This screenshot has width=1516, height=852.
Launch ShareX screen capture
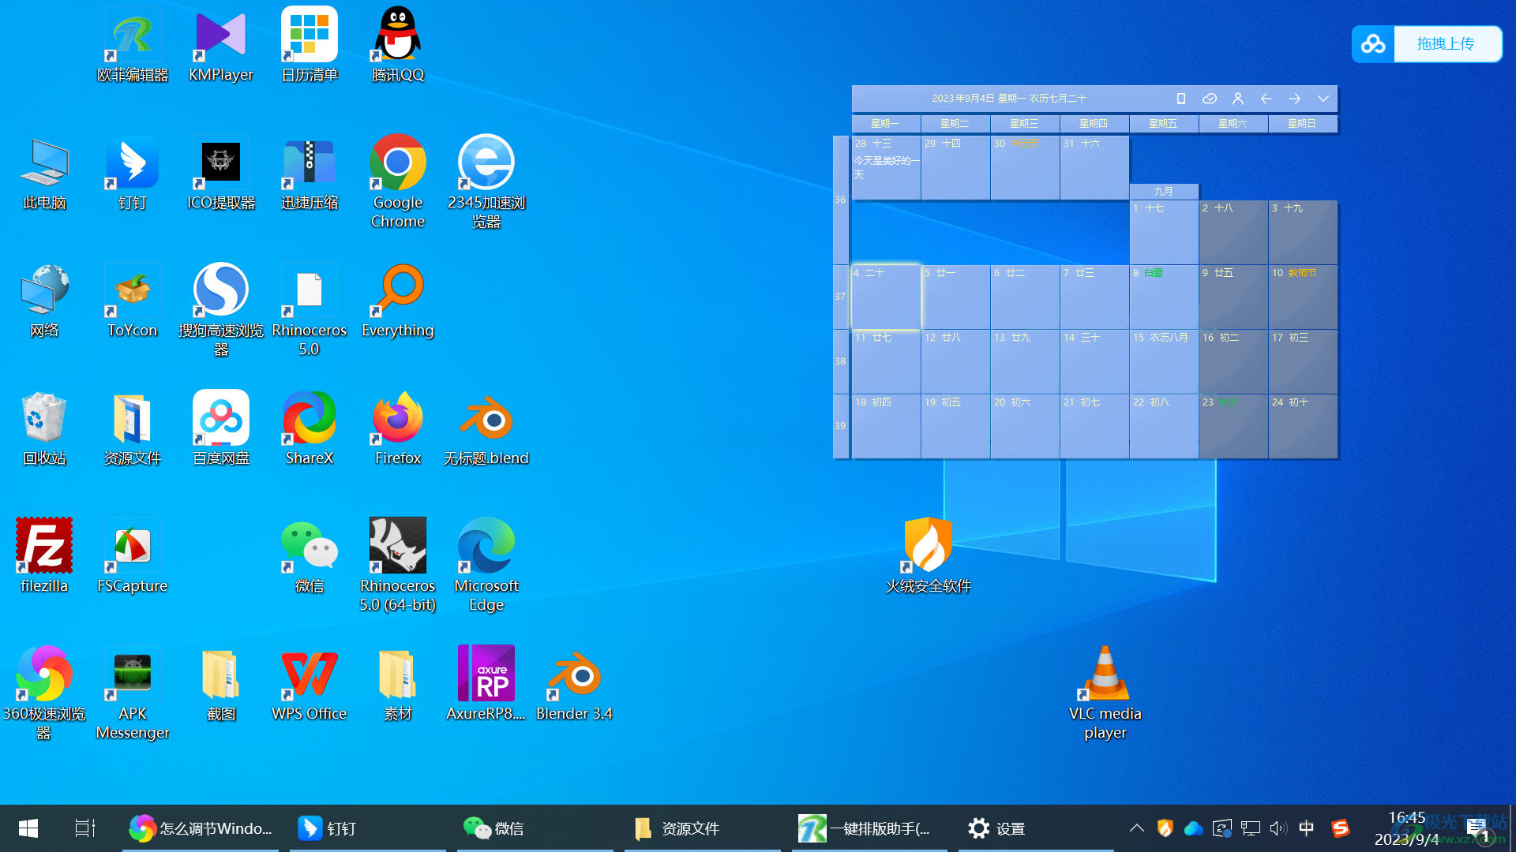tap(308, 427)
